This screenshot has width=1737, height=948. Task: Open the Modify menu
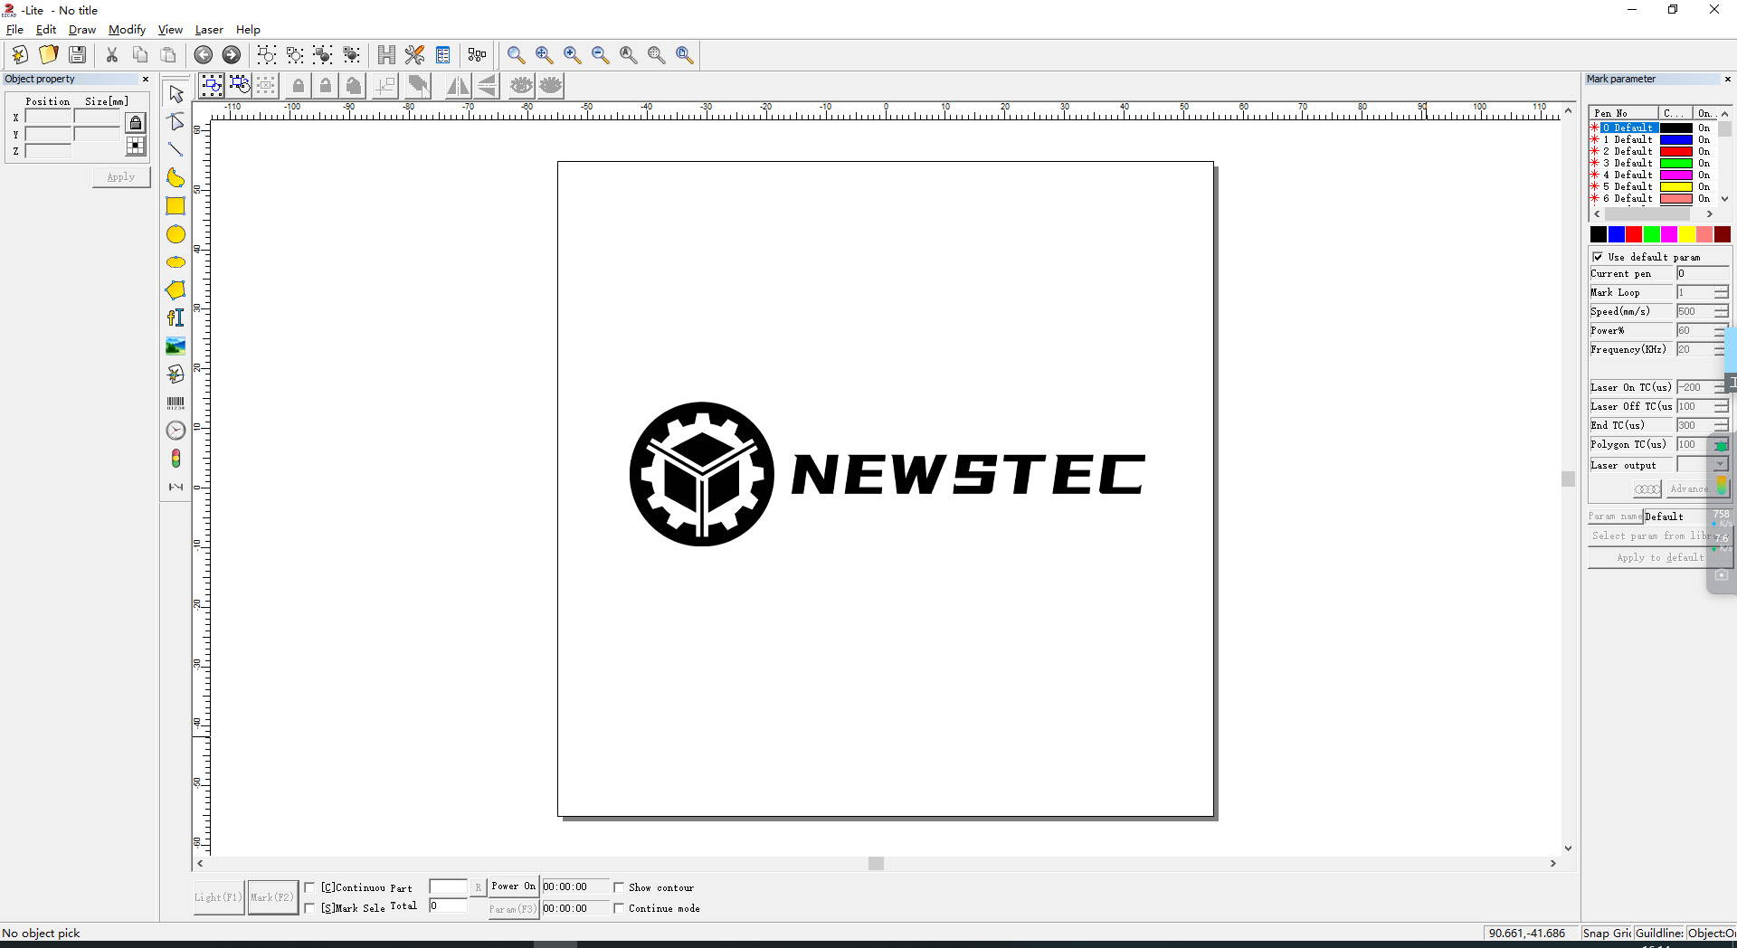pyautogui.click(x=127, y=30)
